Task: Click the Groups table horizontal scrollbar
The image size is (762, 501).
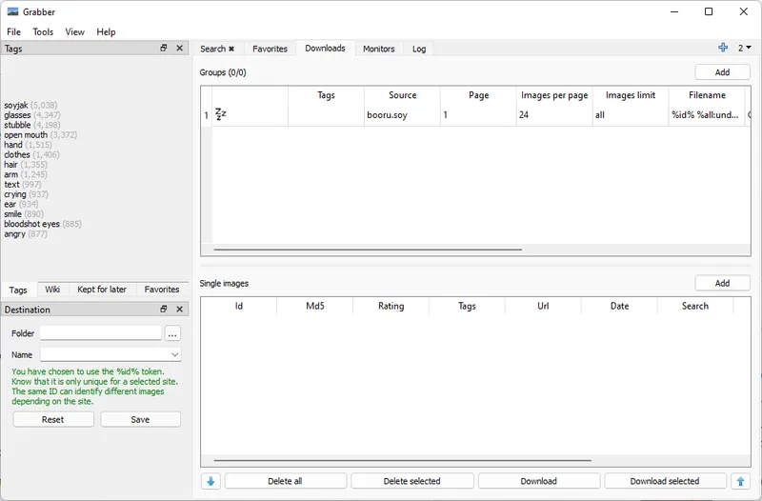Action: (367, 250)
